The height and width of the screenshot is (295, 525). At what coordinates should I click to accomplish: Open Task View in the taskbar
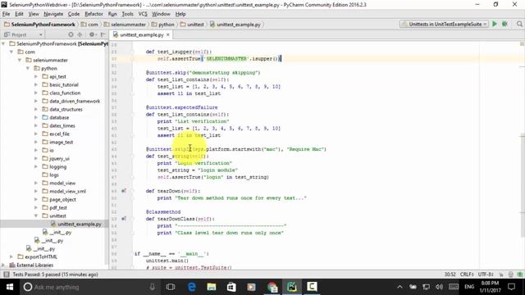(x=171, y=287)
